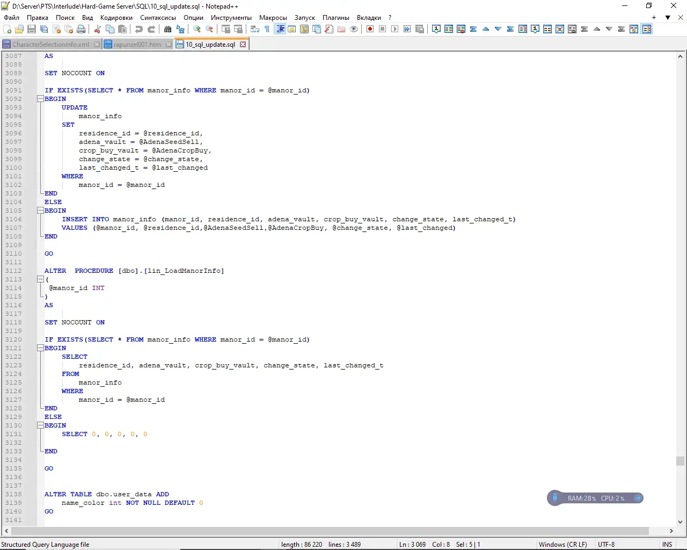Click the Ln : 3 069 status bar field

[x=412, y=544]
